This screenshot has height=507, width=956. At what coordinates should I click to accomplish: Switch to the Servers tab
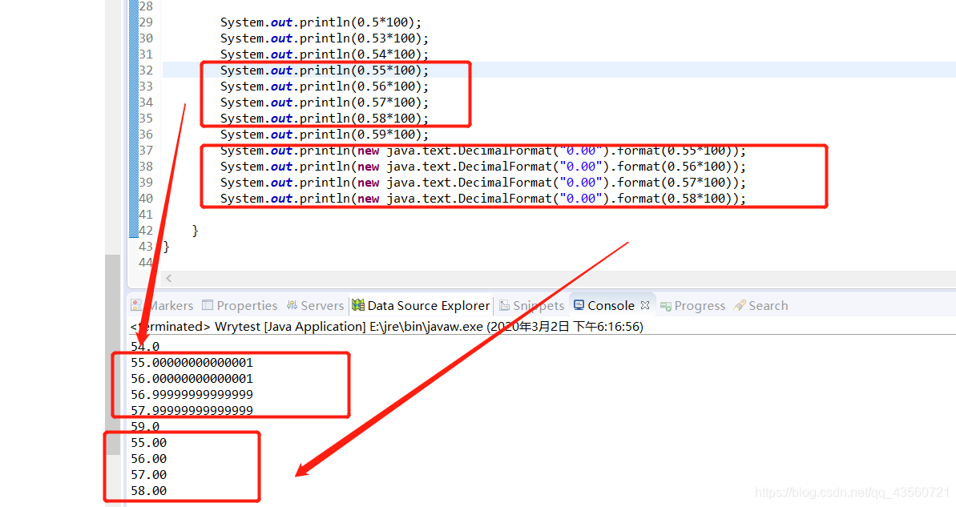[x=315, y=305]
